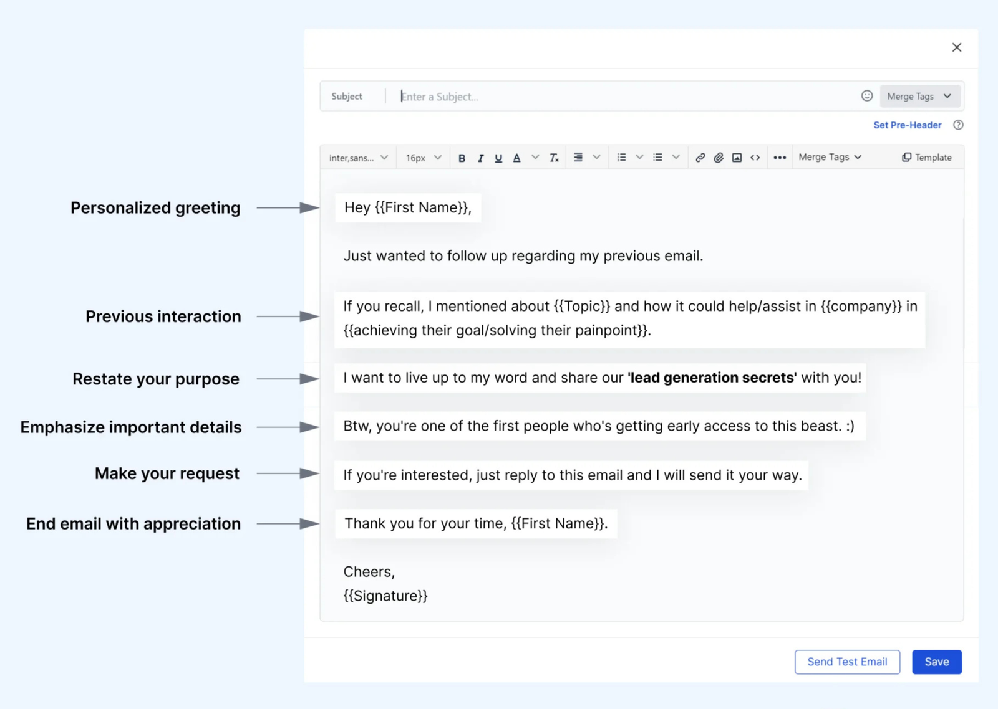Click the insert link icon
The width and height of the screenshot is (998, 709).
[700, 158]
